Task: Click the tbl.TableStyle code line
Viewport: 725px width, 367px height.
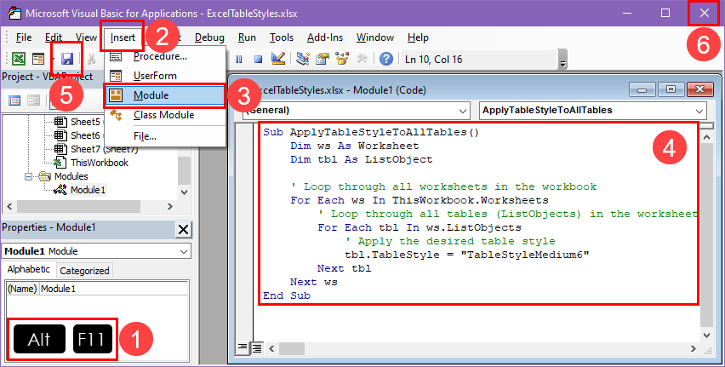Action: 467,255
